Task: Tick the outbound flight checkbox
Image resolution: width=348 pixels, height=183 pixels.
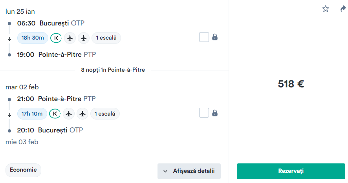Action: click(204, 37)
